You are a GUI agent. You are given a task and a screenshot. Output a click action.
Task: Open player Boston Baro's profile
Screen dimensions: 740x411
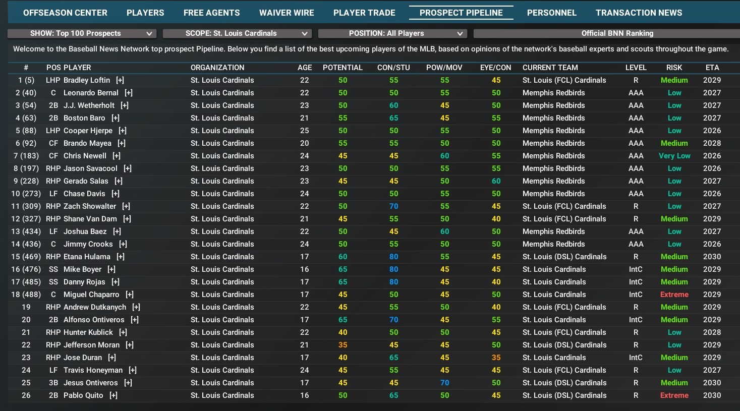pyautogui.click(x=84, y=118)
